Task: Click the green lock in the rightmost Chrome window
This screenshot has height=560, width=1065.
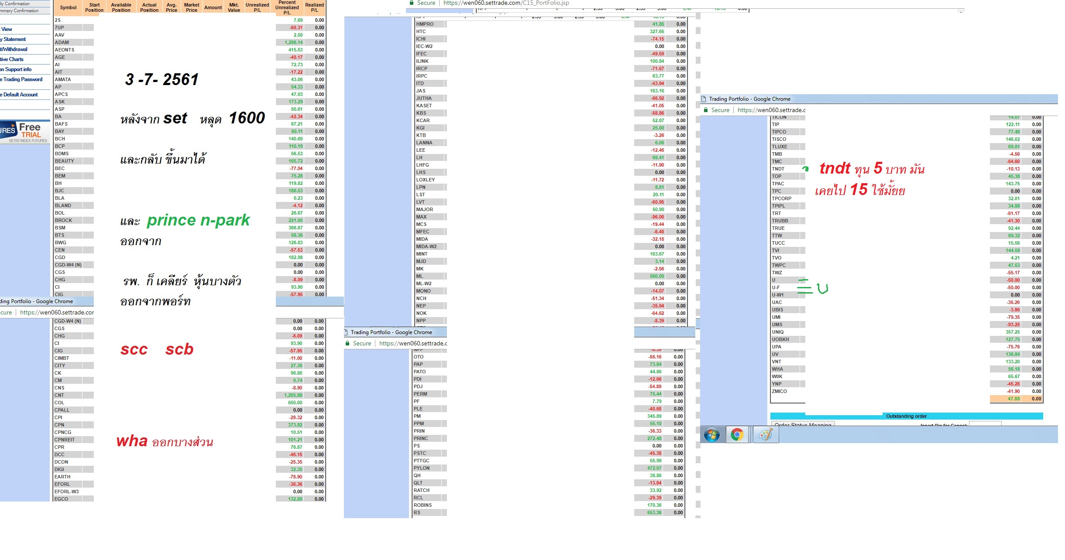Action: 706,110
